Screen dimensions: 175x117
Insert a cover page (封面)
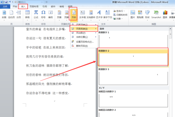[4, 15]
